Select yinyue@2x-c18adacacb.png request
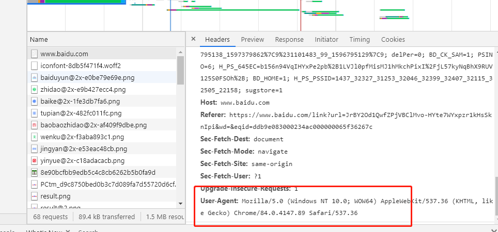 [103, 161]
